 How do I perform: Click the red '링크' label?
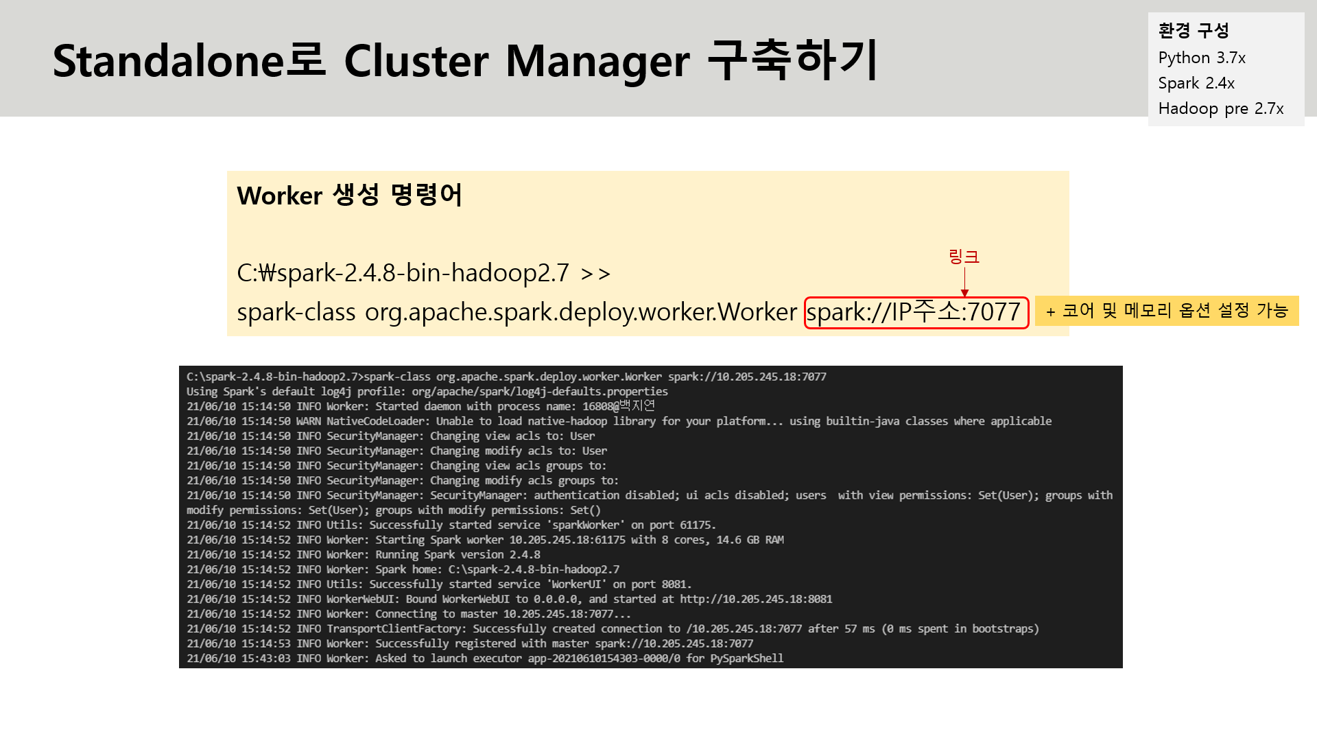964,257
